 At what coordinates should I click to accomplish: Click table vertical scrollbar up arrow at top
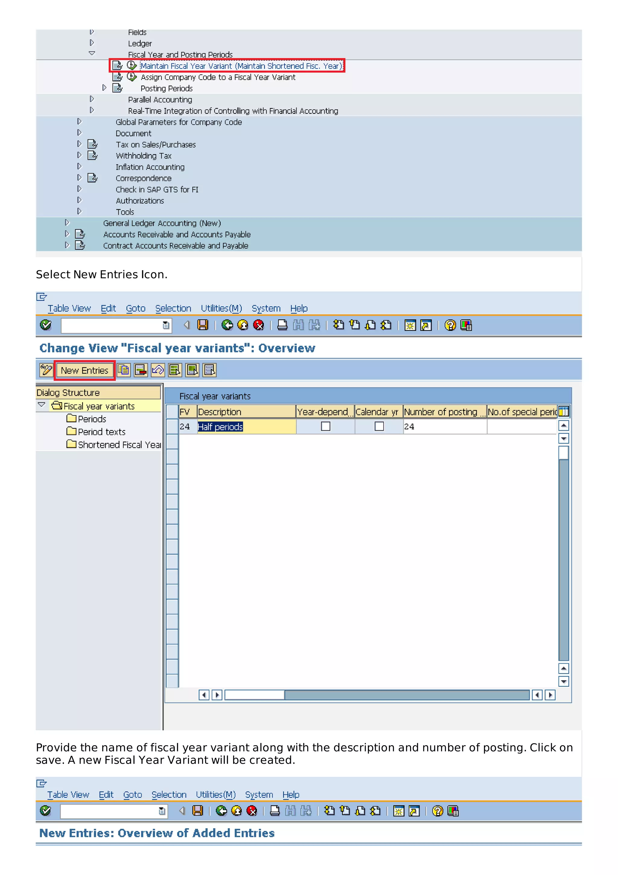[x=564, y=425]
